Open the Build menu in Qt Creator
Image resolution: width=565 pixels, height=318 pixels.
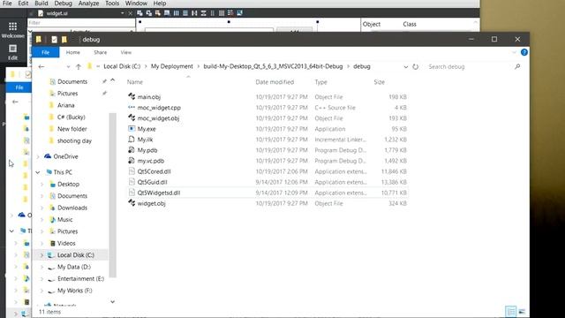41,4
